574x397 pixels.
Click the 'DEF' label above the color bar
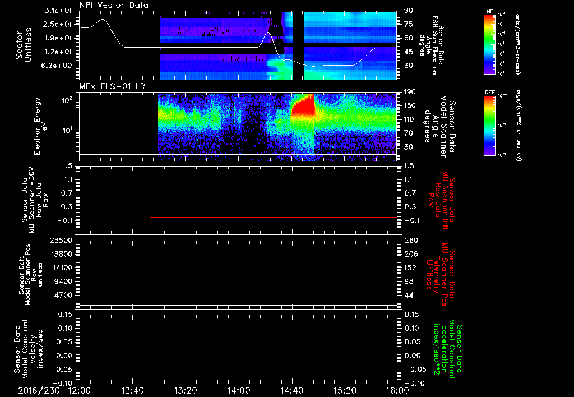[x=490, y=93]
